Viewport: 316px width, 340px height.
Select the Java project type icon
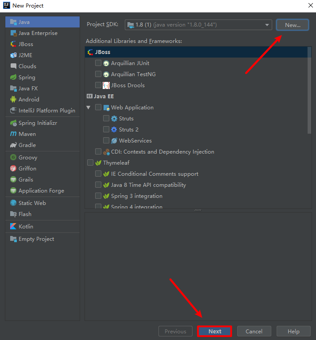(x=13, y=22)
